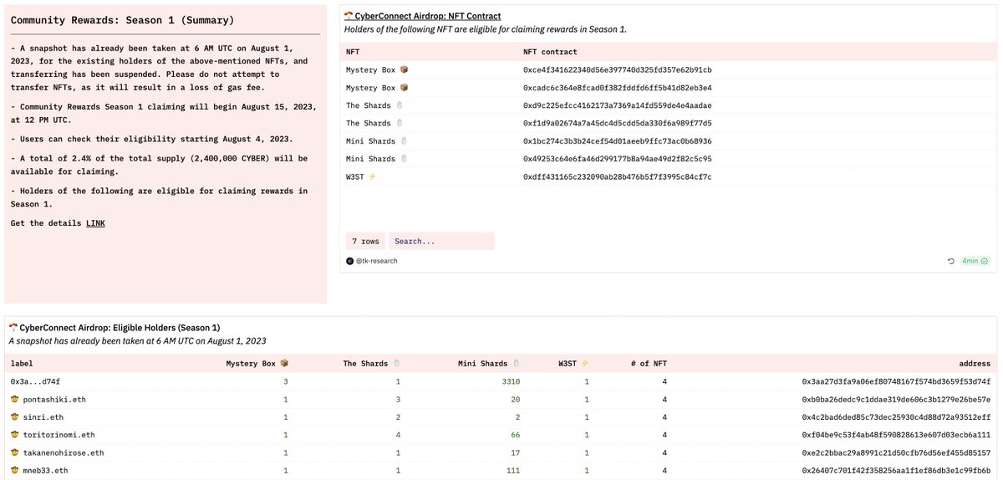Select address 0x26407c701f42f358256aa1f1ef86db3e1c99fb6b
This screenshot has height=480, width=1003.
[896, 470]
